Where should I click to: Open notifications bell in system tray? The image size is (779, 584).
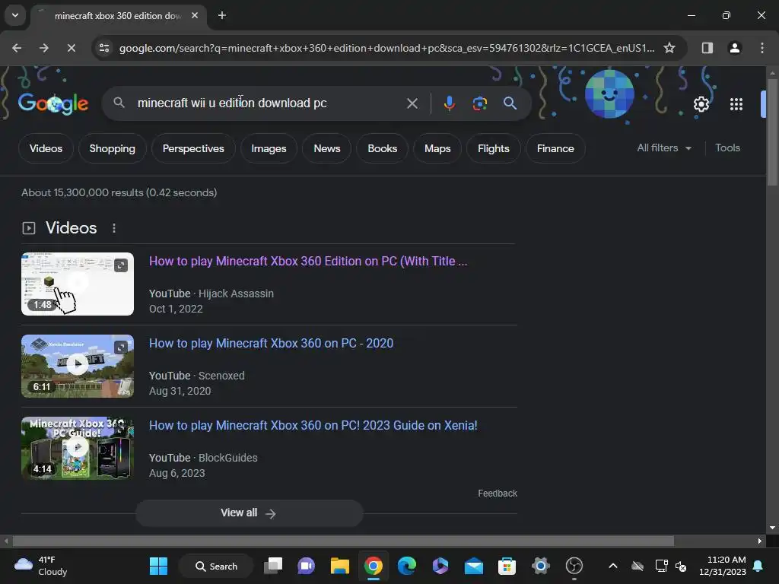pyautogui.click(x=758, y=566)
